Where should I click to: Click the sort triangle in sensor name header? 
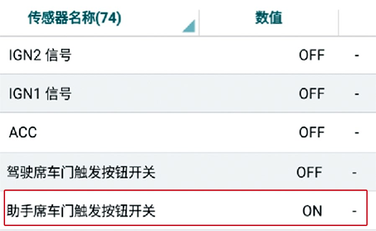click(x=189, y=26)
